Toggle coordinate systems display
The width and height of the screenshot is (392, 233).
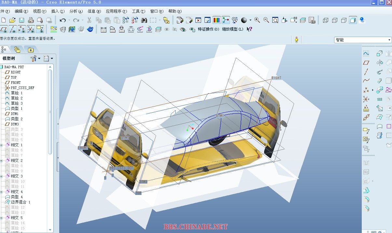pos(31,29)
